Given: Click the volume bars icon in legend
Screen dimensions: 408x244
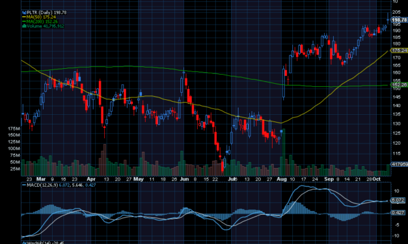Looking at the screenshot, I should (24, 26).
